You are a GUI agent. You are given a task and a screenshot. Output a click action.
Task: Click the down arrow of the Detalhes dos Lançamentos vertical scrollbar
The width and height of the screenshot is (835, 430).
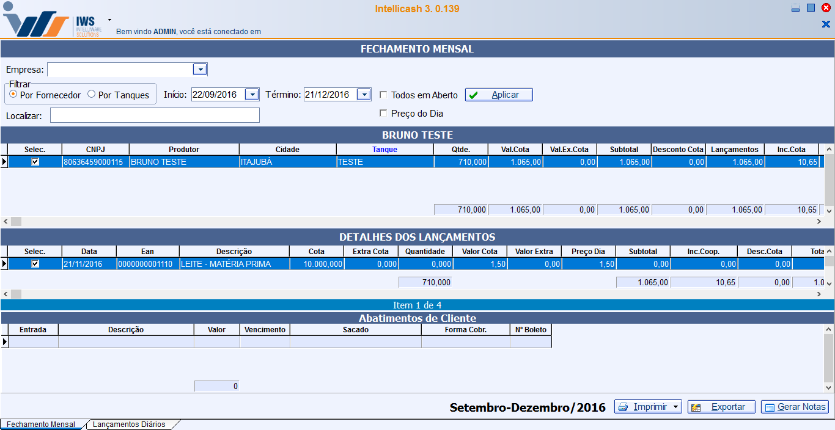[829, 283]
